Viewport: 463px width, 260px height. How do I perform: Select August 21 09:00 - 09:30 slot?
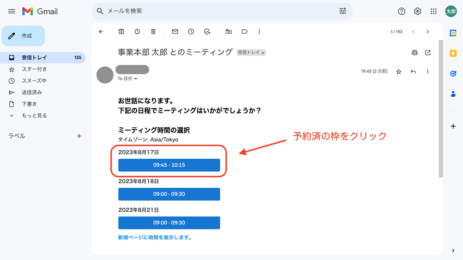click(169, 223)
